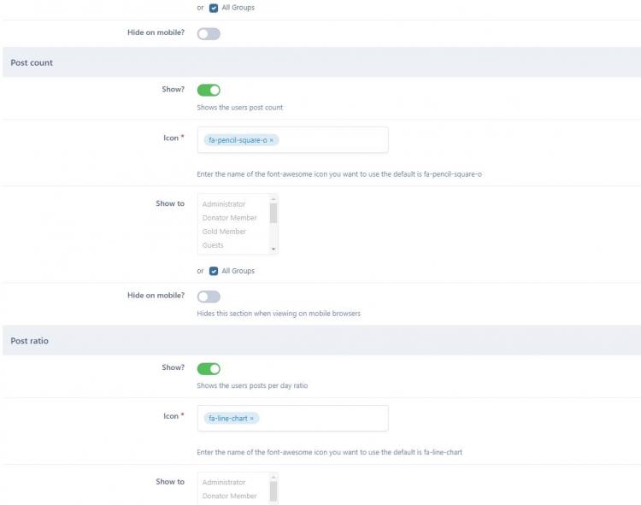This screenshot has width=641, height=505.
Task: Click inside the Post ratio Icon field
Action: point(325,419)
